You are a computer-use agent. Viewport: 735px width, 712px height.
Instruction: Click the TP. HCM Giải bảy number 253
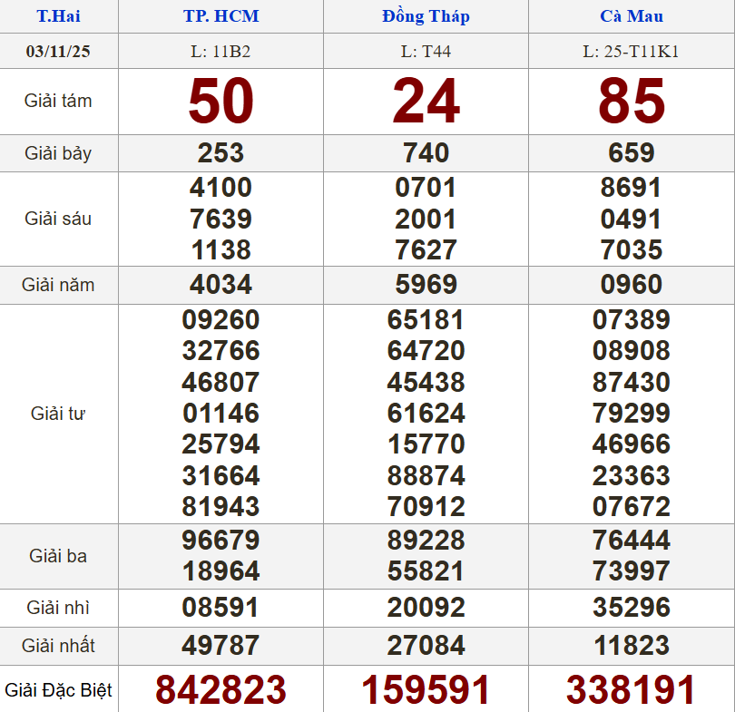(220, 152)
